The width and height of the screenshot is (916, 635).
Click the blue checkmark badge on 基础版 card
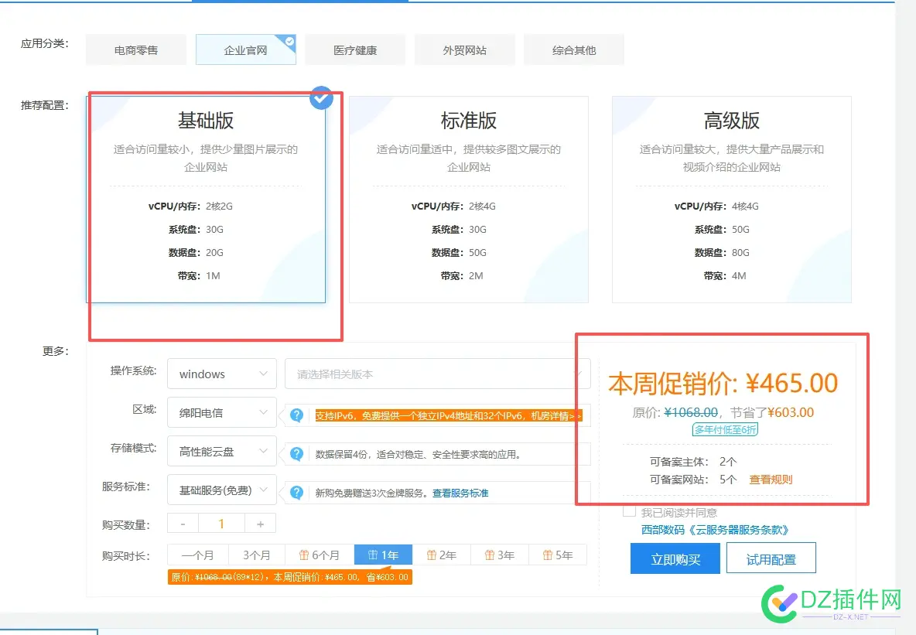321,98
